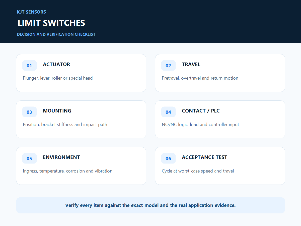Click the NO/NC logic description text
The height and width of the screenshot is (226, 301).
tap(200, 125)
